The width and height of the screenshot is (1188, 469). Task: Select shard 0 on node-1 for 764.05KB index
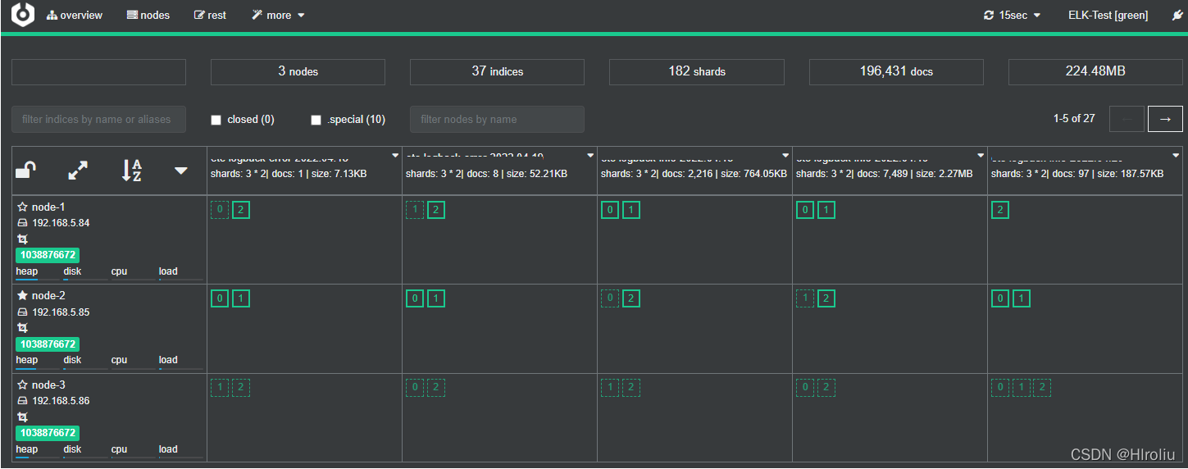click(609, 210)
